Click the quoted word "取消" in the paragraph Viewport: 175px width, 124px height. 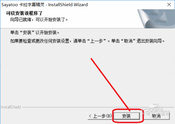tap(128, 41)
